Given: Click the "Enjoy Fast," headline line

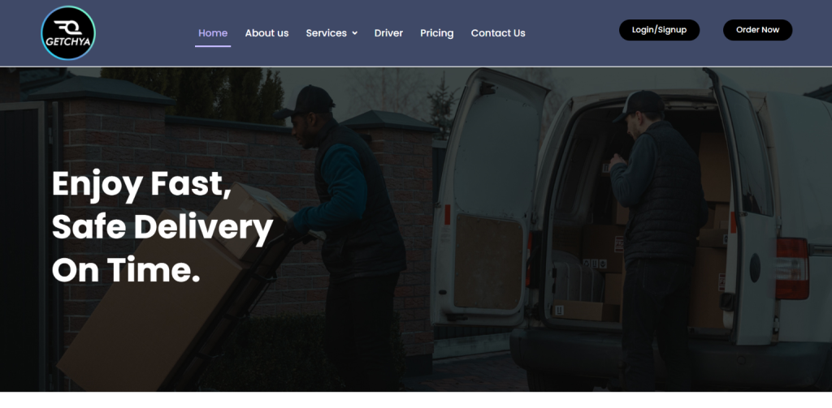Looking at the screenshot, I should tap(141, 184).
